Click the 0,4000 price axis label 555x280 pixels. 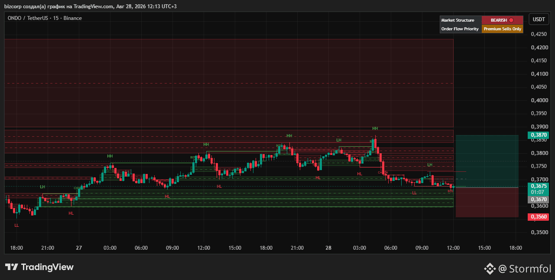coord(539,100)
